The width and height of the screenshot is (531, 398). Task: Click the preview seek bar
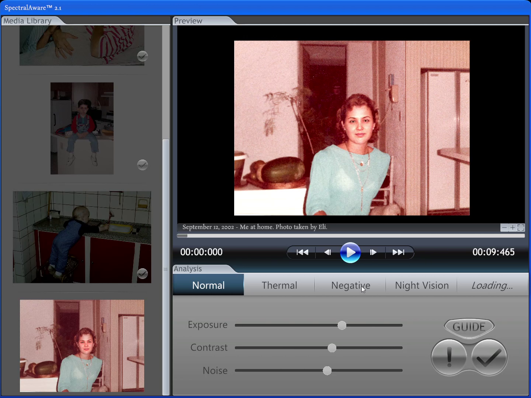click(351, 236)
